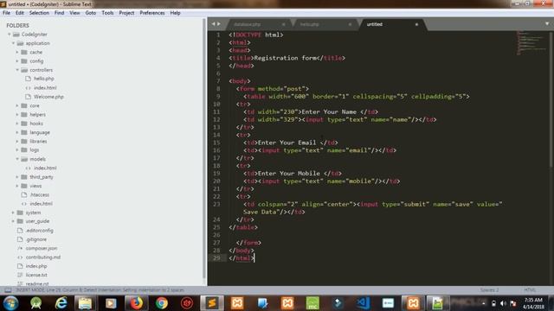This screenshot has width=554, height=311.
Task: Click the views folder icon
Action: [x=24, y=186]
